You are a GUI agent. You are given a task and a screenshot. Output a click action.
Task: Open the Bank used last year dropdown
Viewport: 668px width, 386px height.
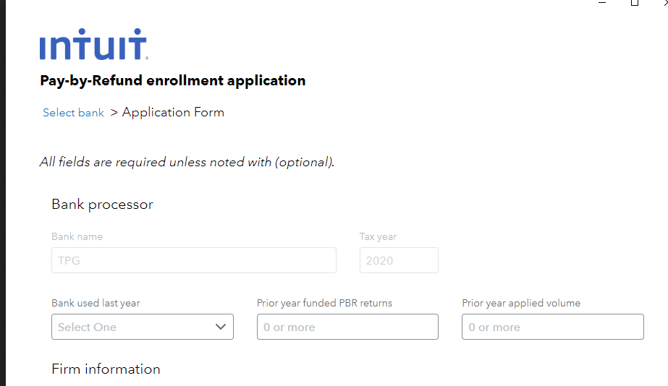click(x=142, y=327)
